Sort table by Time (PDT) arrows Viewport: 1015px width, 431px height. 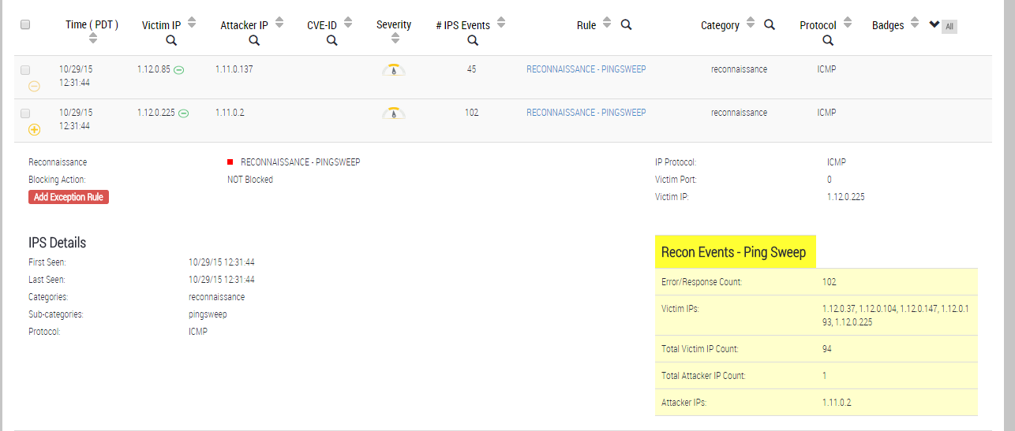(x=93, y=38)
